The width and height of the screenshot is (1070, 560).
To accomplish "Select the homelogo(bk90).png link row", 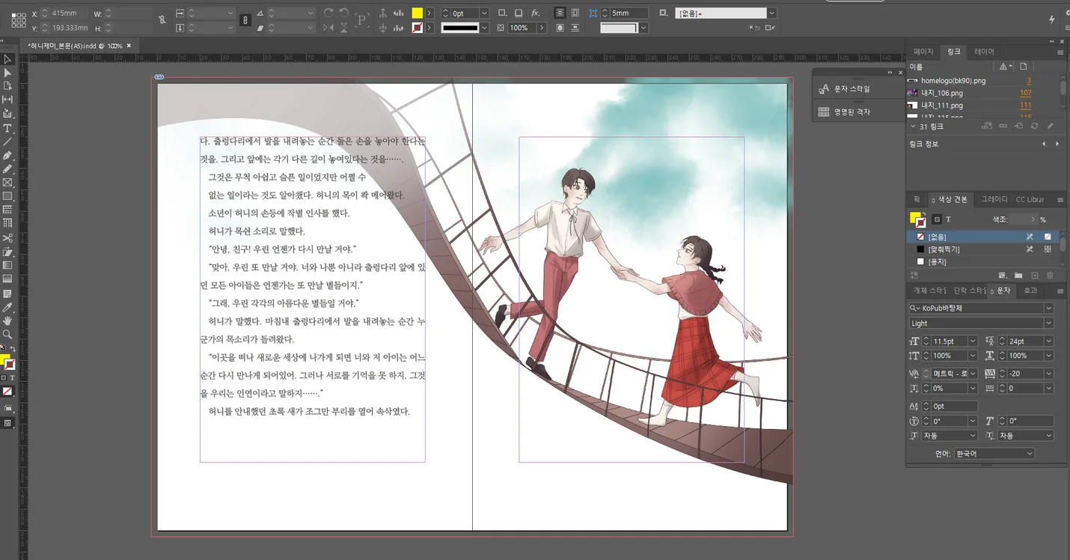I will pyautogui.click(x=983, y=80).
